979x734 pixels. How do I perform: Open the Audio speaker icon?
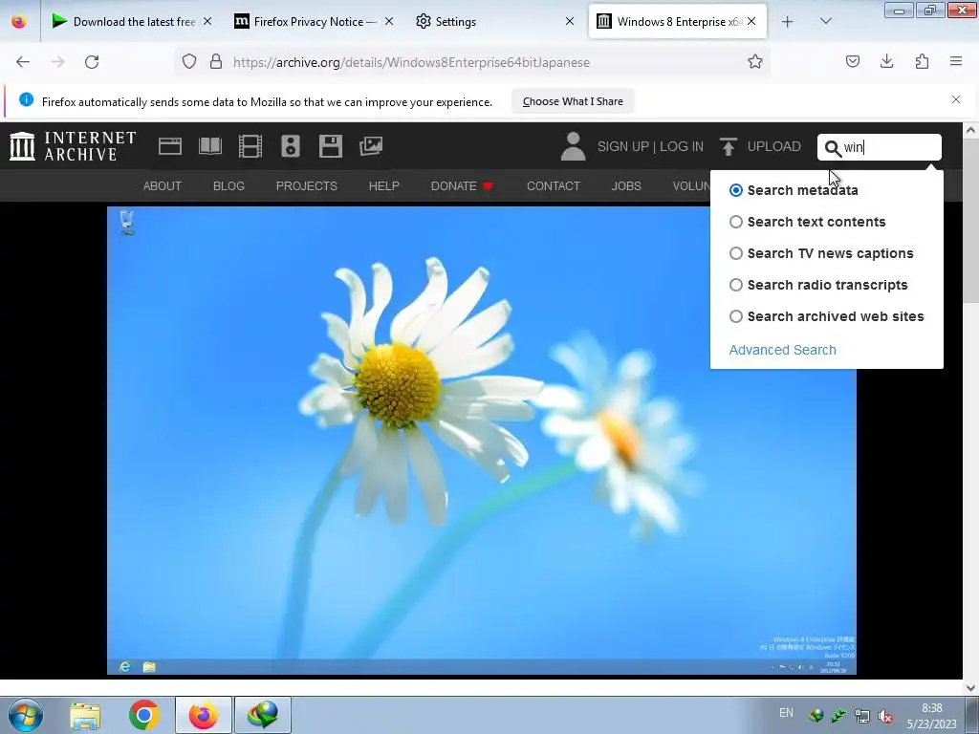(x=291, y=146)
